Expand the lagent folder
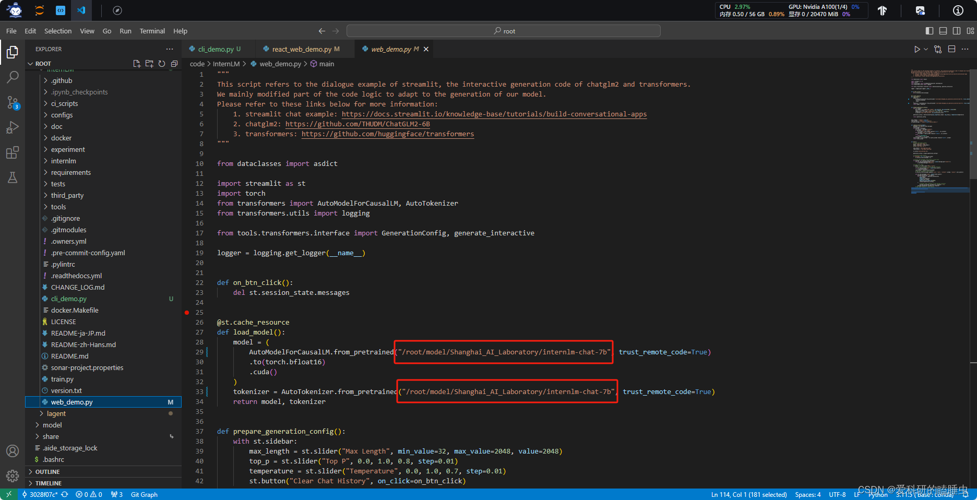Viewport: 977px width, 500px height. coord(56,414)
